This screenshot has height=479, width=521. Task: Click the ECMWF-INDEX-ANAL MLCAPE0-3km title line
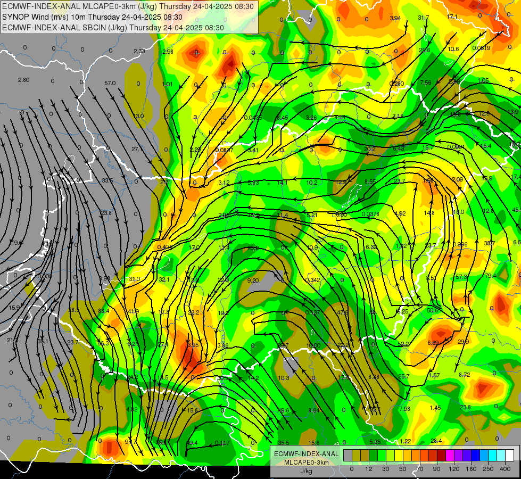click(128, 6)
